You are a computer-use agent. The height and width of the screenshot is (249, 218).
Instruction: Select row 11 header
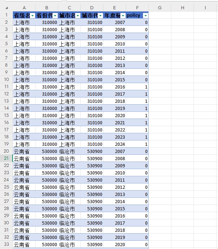[x=6, y=87]
